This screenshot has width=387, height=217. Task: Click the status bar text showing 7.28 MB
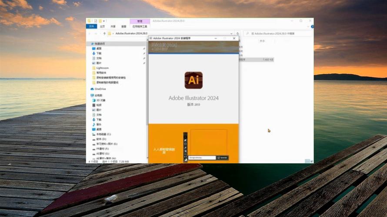coord(125,161)
